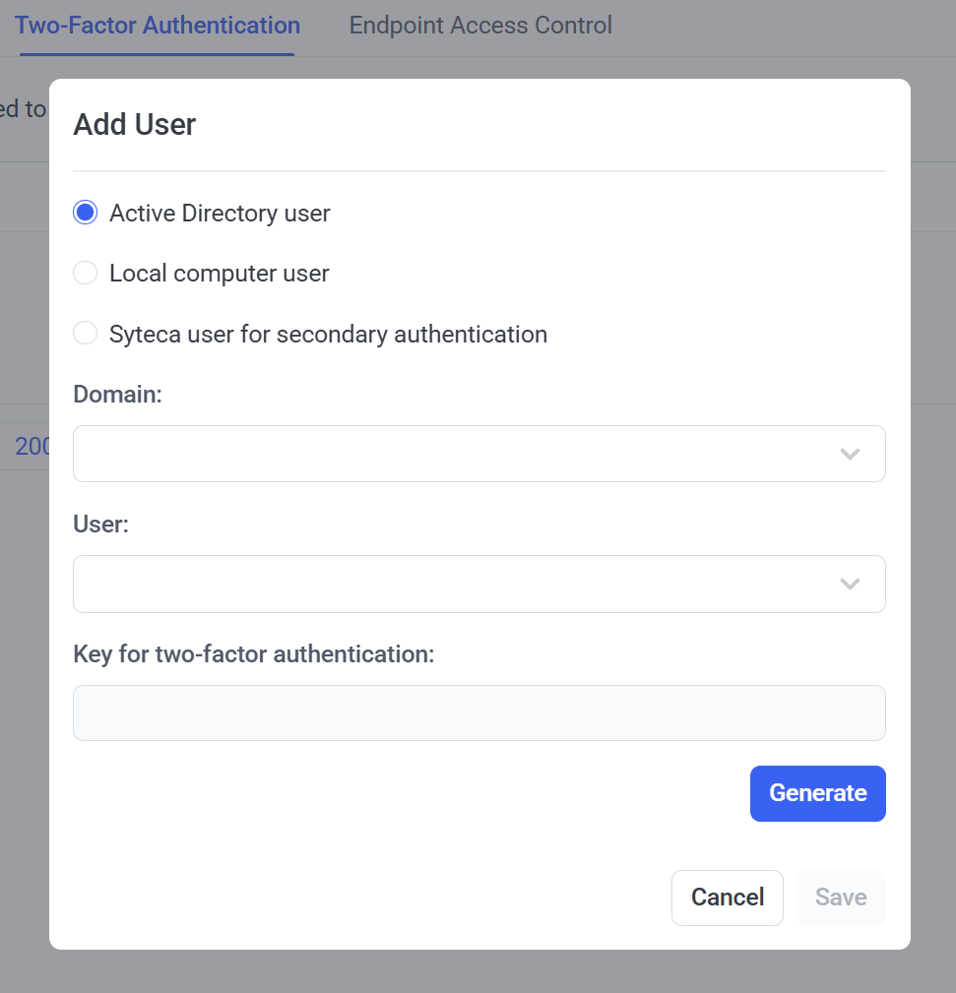Click the 'User:' field label

click(x=100, y=524)
